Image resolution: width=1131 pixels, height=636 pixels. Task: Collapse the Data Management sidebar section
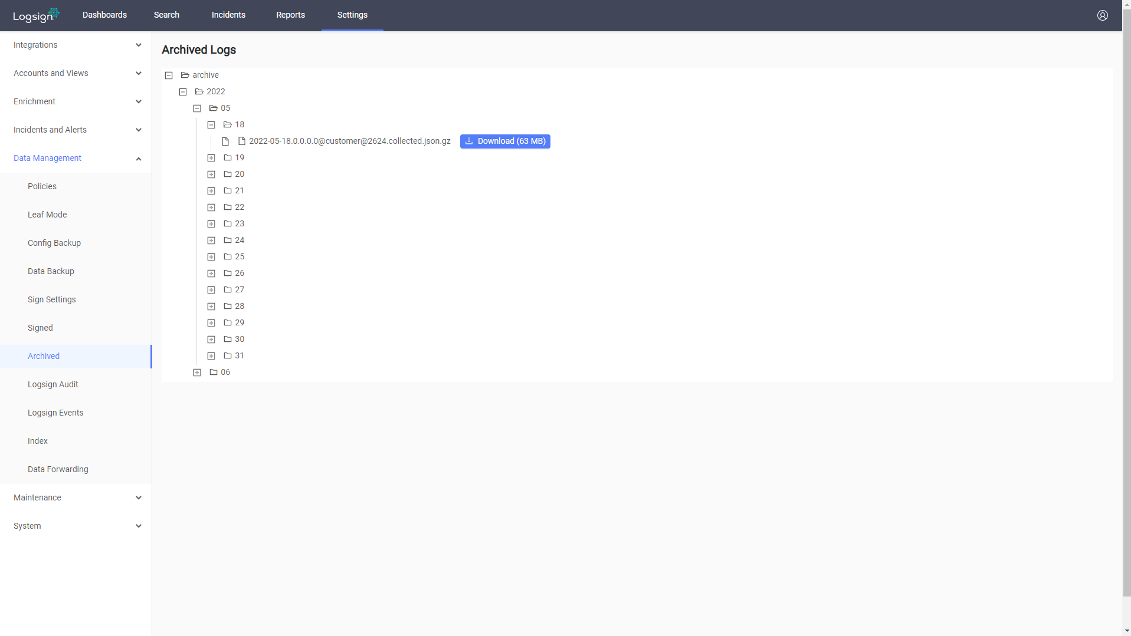pyautogui.click(x=139, y=158)
